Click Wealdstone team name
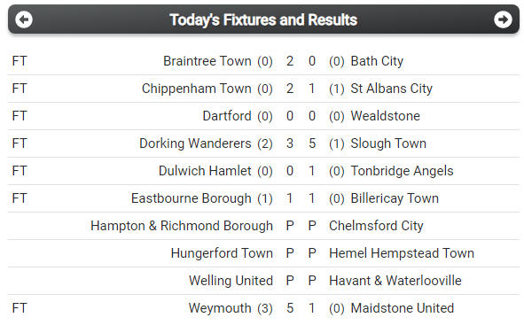The image size is (524, 333). 386,116
